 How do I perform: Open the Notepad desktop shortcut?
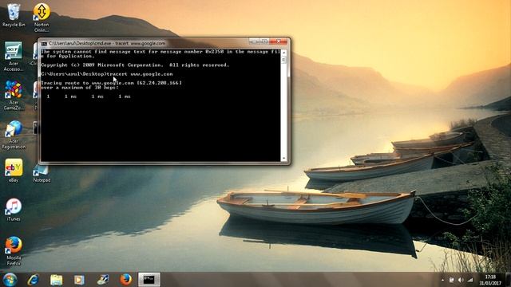[42, 174]
